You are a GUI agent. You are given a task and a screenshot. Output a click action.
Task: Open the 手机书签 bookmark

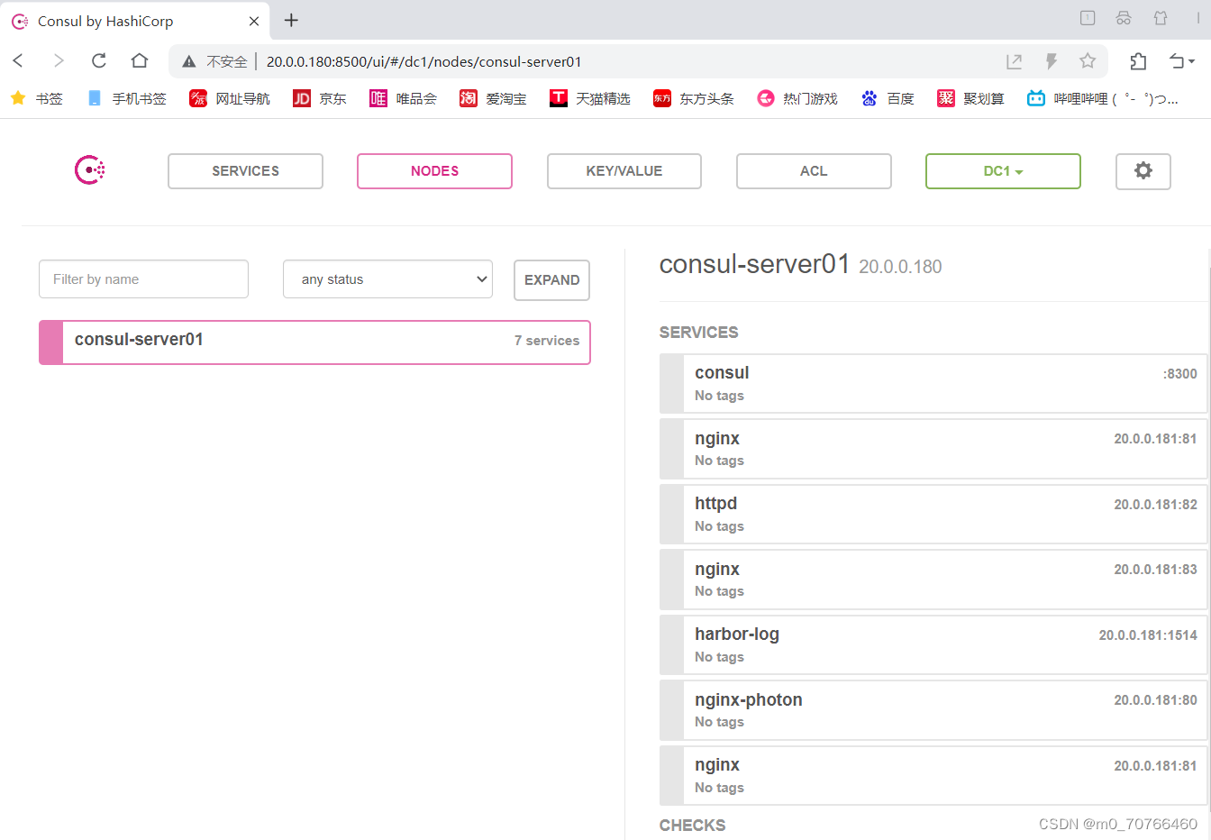tap(126, 98)
